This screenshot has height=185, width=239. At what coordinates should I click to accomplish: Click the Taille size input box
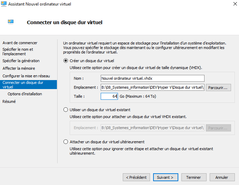[x=109, y=96]
